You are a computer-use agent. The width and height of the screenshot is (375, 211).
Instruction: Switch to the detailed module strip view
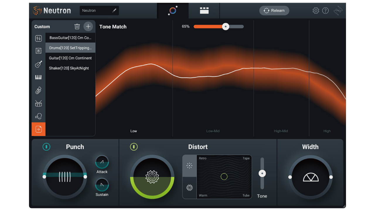(204, 10)
